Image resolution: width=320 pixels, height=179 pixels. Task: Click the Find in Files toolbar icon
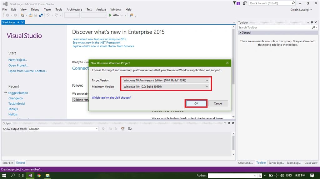132,15
